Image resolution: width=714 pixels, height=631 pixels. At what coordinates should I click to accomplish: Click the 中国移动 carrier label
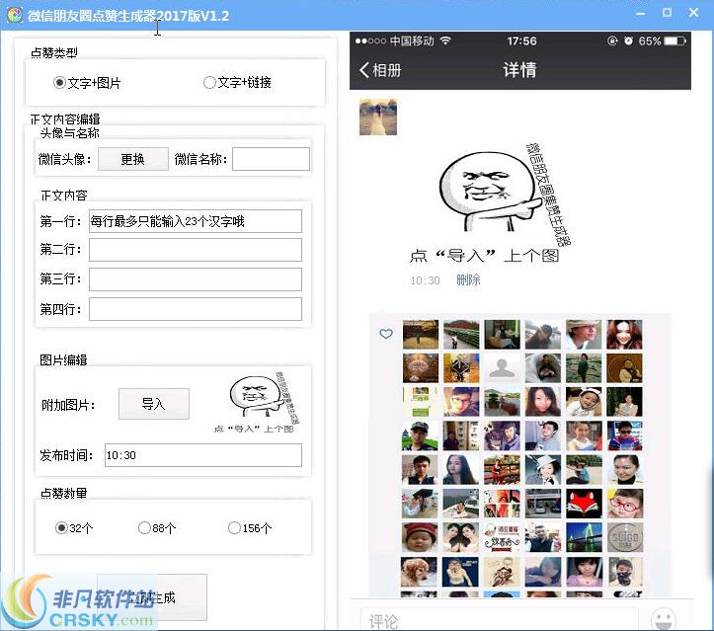pyautogui.click(x=412, y=40)
